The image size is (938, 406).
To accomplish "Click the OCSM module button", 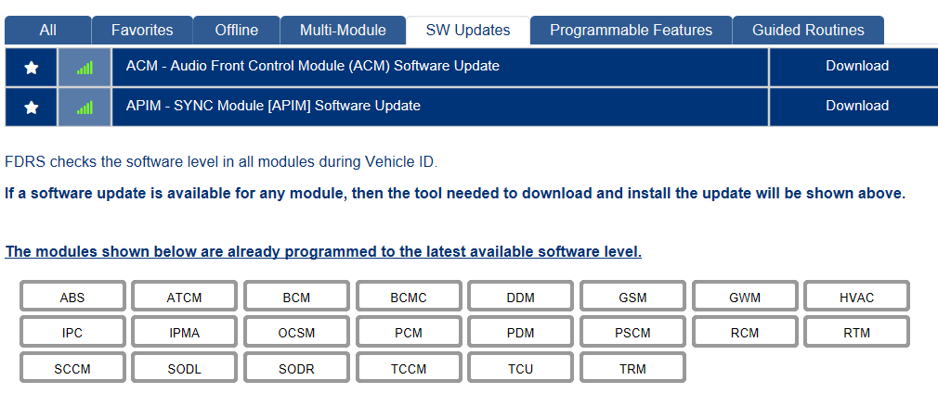I will tap(296, 333).
